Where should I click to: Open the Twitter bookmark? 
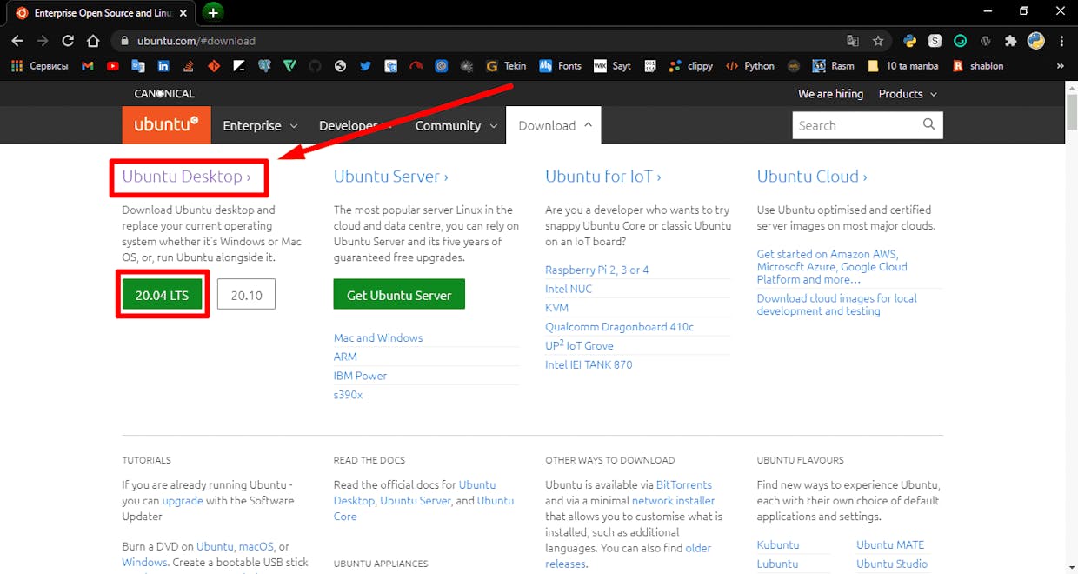(x=365, y=65)
